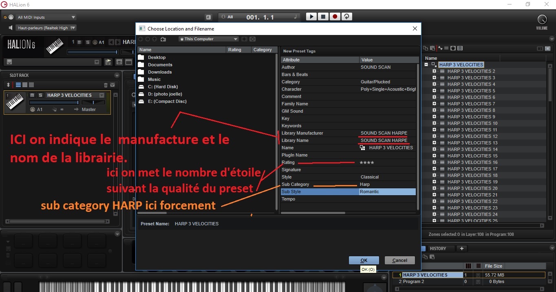Click the create new folder icon in the dialog
The width and height of the screenshot is (556, 292).
163,39
